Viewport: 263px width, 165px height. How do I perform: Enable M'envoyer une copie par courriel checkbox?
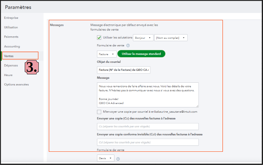[99, 112]
